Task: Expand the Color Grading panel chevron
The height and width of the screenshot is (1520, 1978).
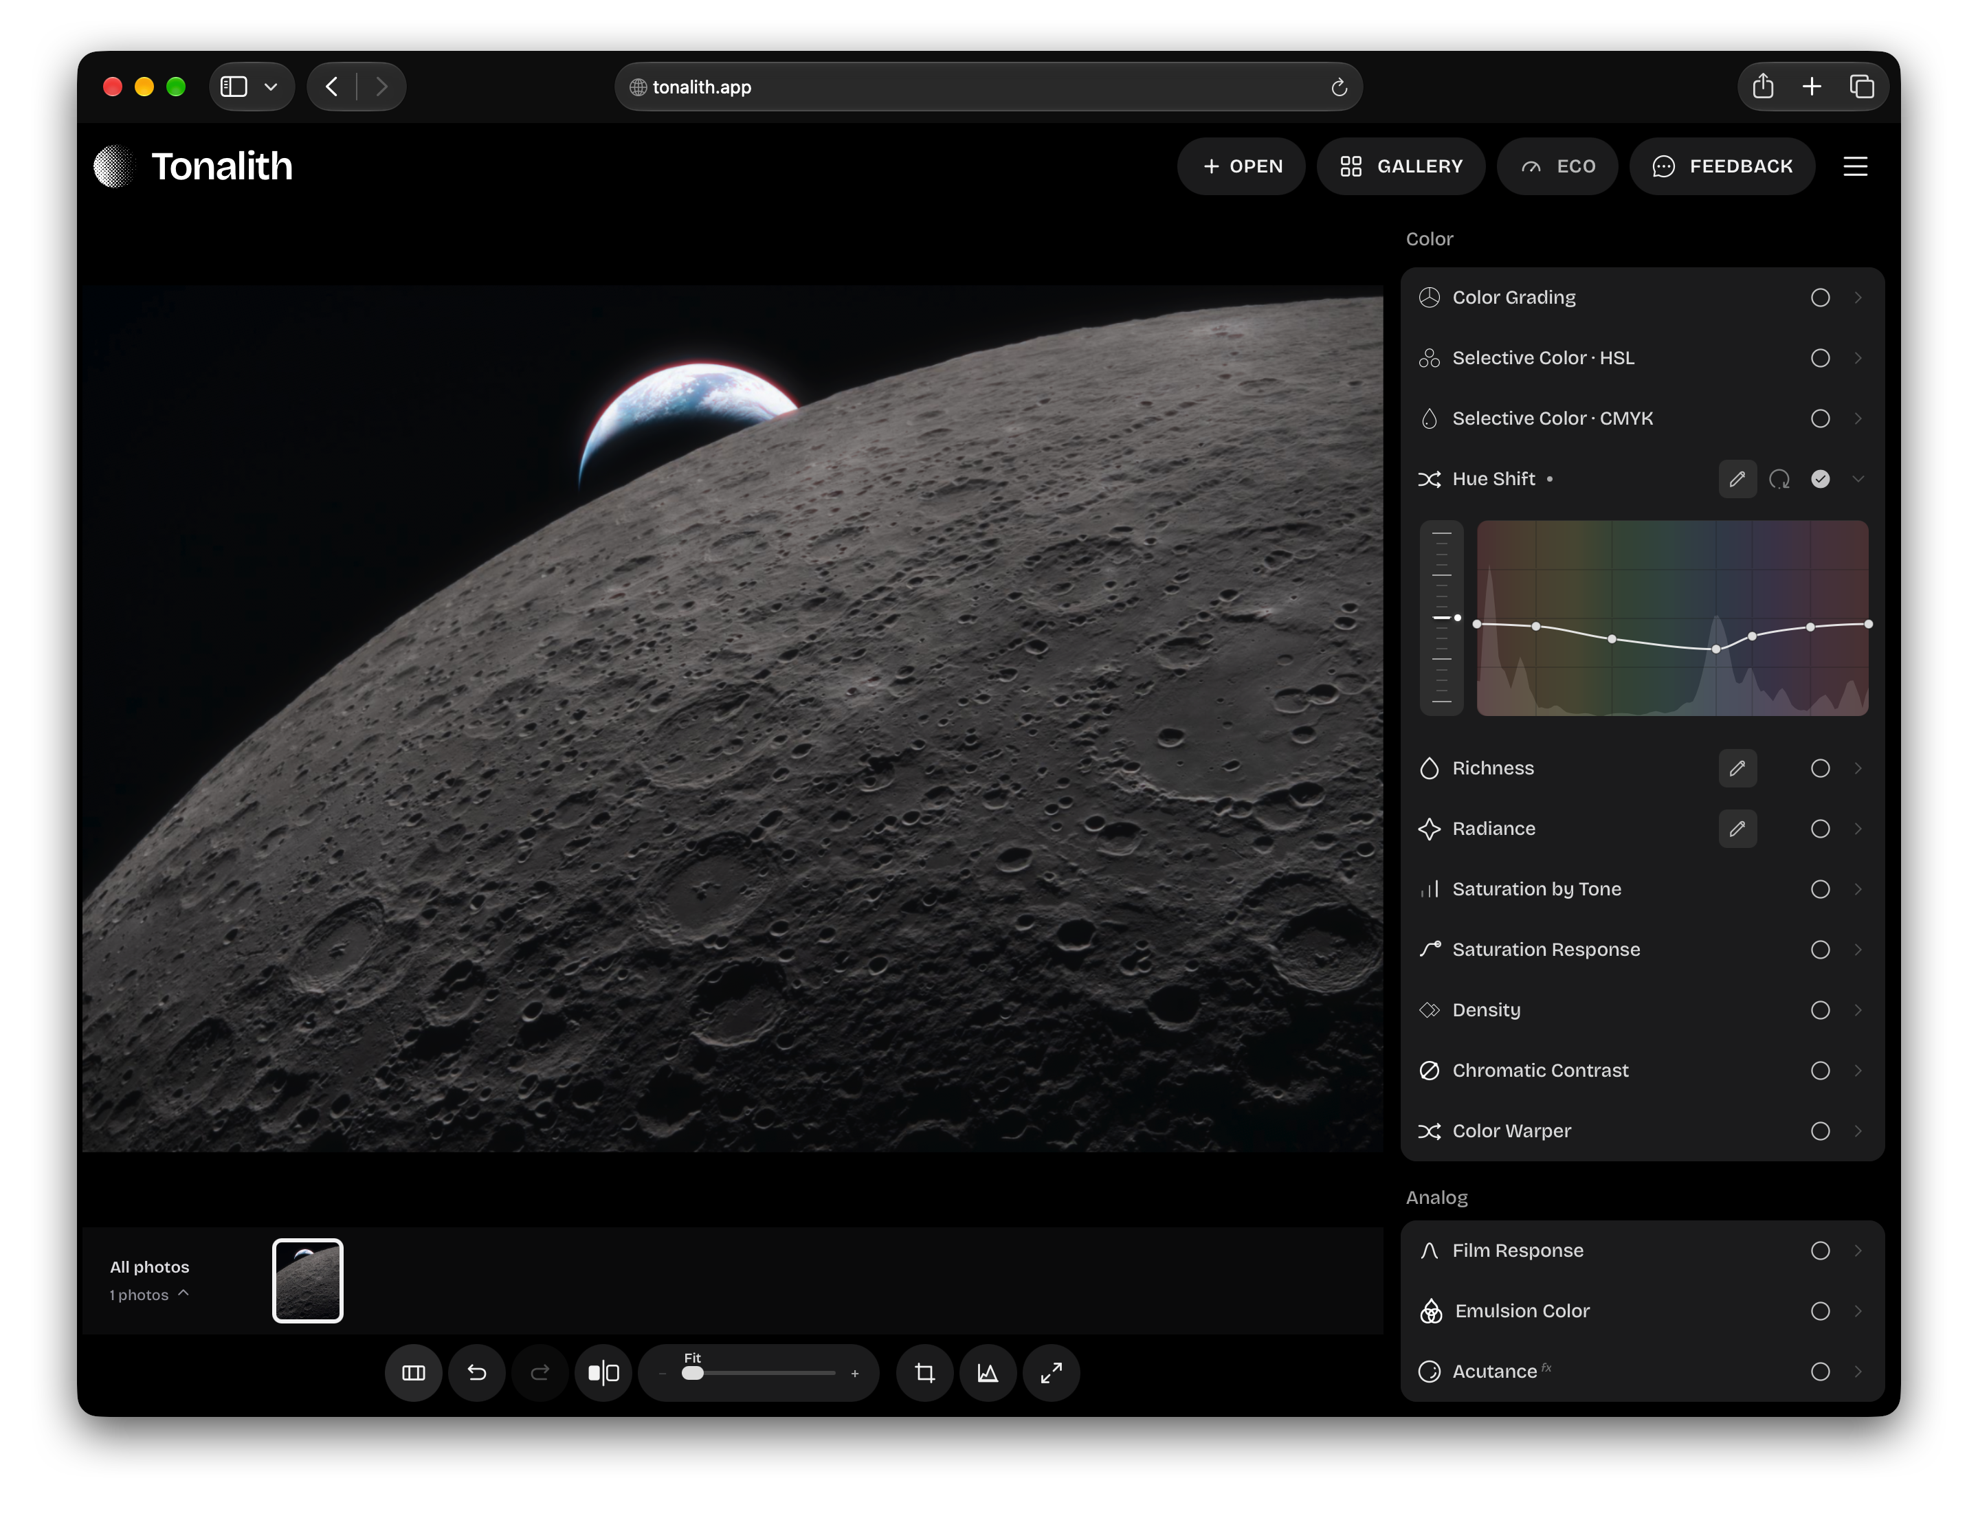Action: [x=1858, y=298]
